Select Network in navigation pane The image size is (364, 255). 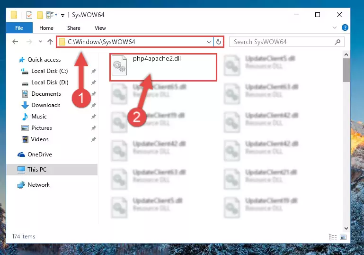coord(38,185)
